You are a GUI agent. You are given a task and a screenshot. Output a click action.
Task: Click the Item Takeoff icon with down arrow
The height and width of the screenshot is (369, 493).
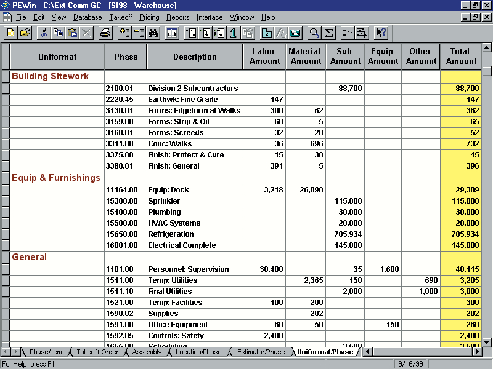pos(205,33)
